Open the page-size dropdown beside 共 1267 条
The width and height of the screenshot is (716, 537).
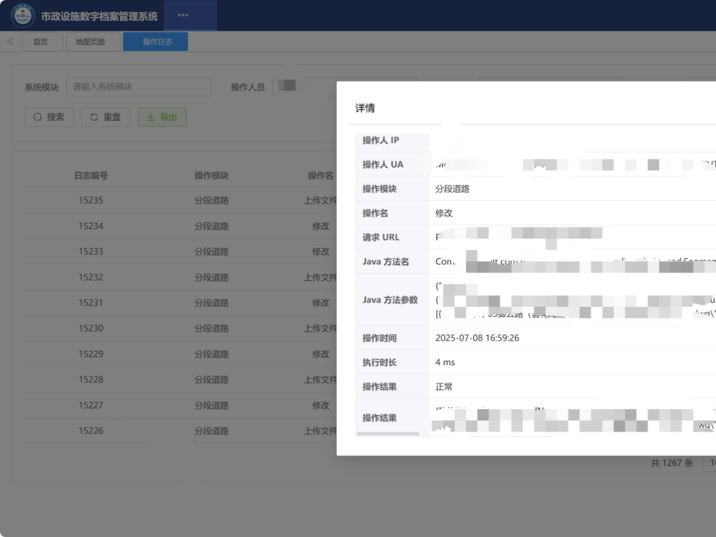[x=709, y=463]
